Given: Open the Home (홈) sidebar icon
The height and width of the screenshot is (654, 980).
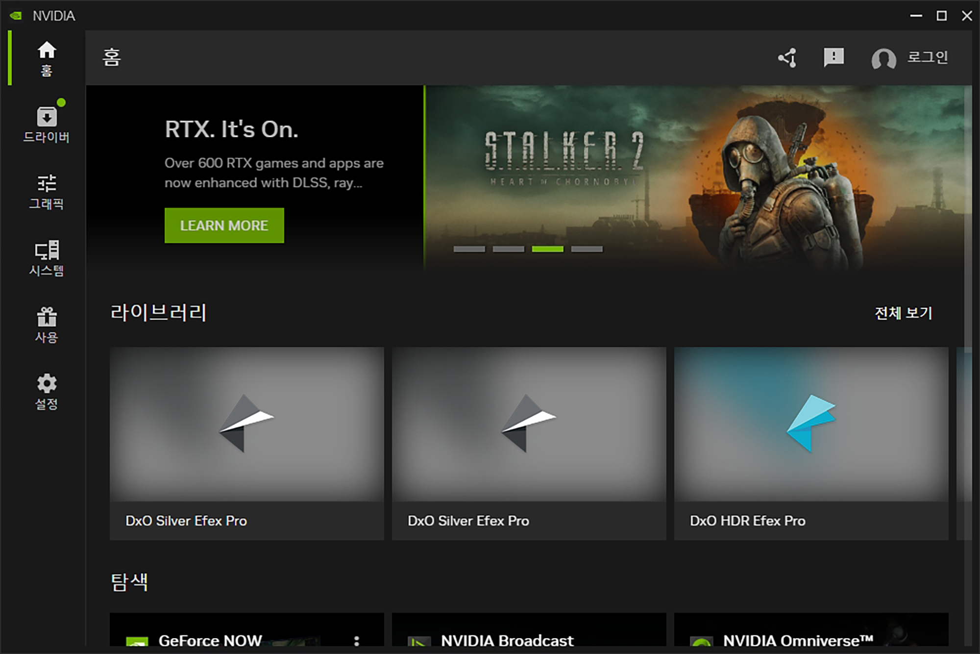Looking at the screenshot, I should pos(47,58).
